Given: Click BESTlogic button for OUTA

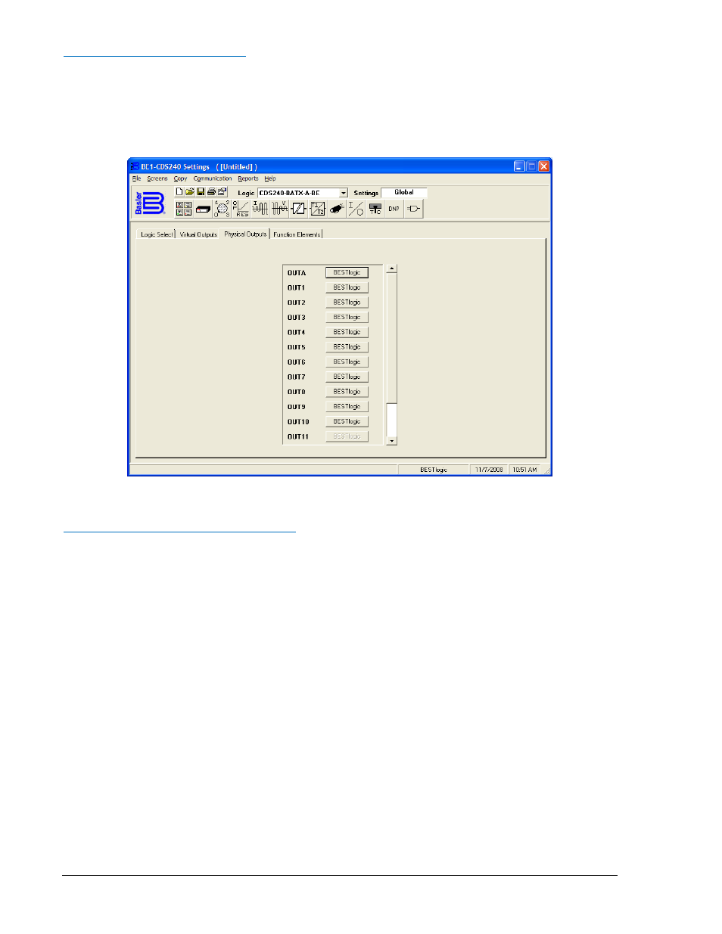Looking at the screenshot, I should (347, 272).
